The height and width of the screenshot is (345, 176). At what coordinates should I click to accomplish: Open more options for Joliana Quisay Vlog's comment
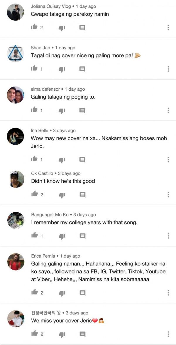click(168, 28)
